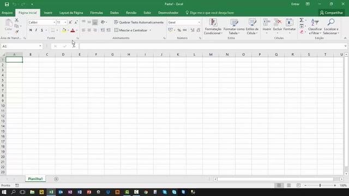Click the increase indent icon

(108, 30)
